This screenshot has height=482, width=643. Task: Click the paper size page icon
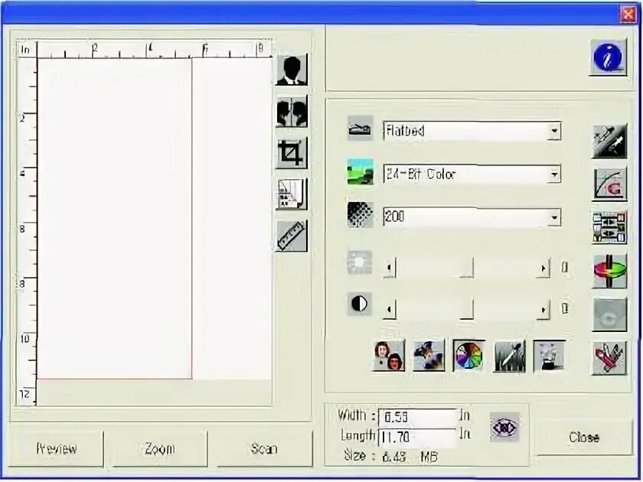[292, 194]
